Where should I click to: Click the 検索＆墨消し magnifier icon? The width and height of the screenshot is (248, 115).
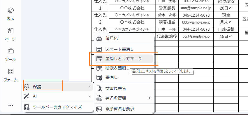point(99,68)
